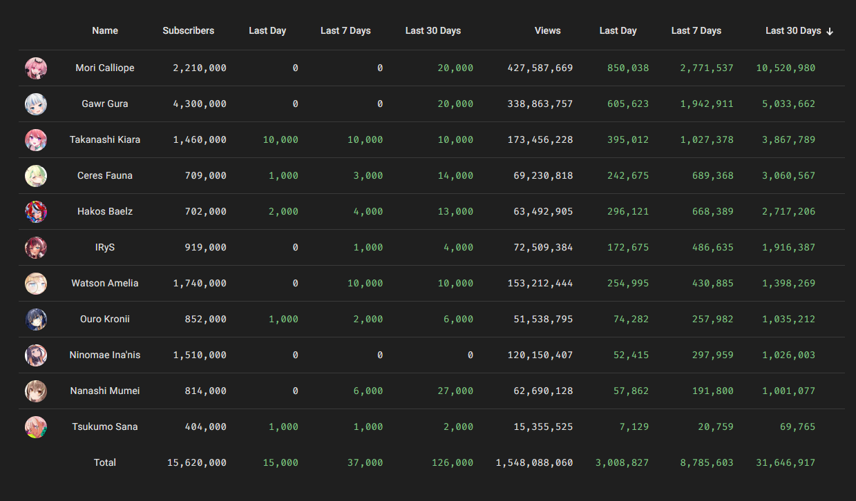Screen dimensions: 856x501
Task: Sort by Subscribers column header
Action: [x=189, y=30]
